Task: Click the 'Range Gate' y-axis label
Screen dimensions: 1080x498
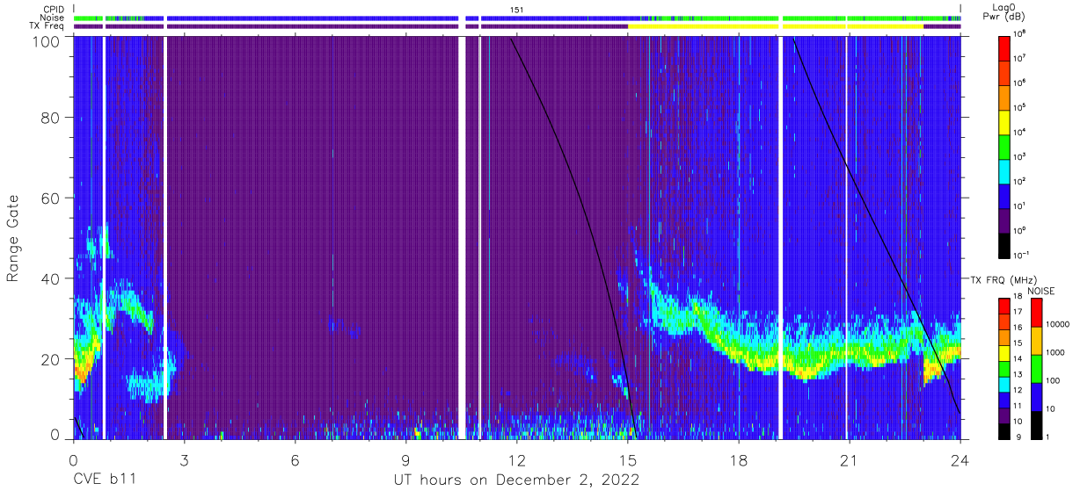Action: pyautogui.click(x=13, y=239)
